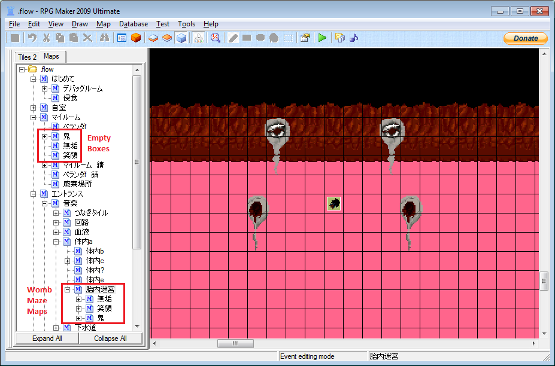Image resolution: width=555 pixels, height=366 pixels.
Task: Open the Draw menu
Action: click(80, 24)
